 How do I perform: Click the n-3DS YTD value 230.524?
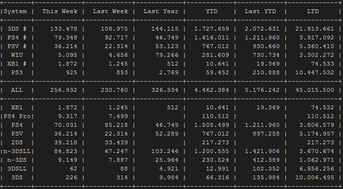coord(216,160)
